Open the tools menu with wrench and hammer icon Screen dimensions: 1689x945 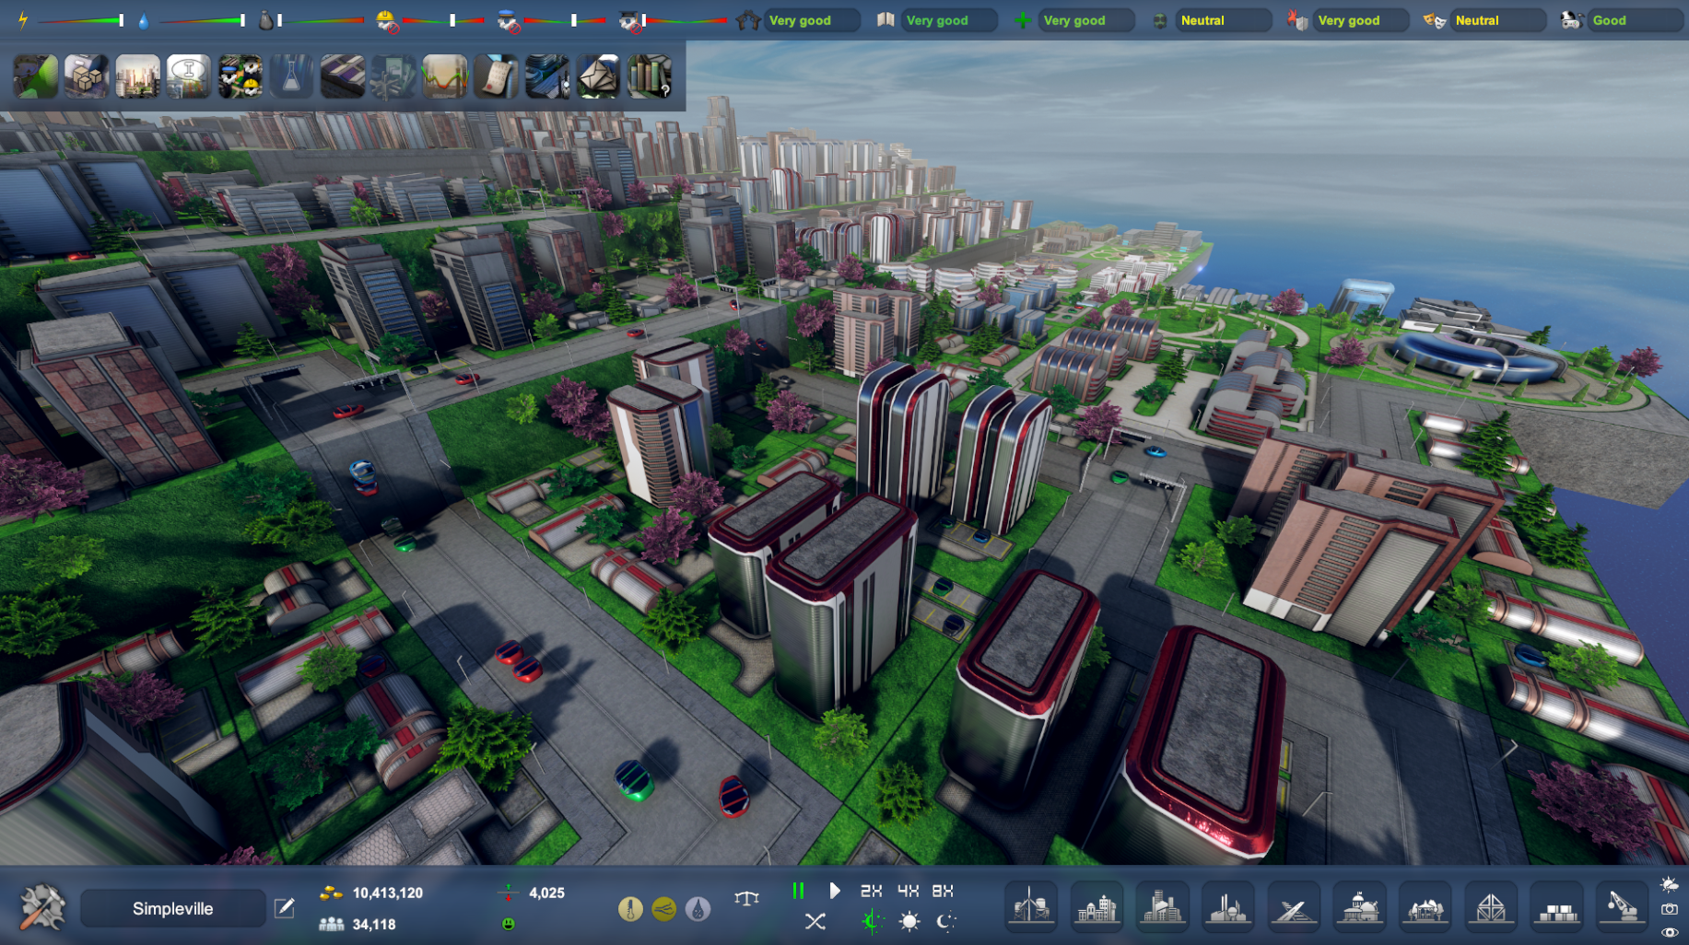[42, 907]
